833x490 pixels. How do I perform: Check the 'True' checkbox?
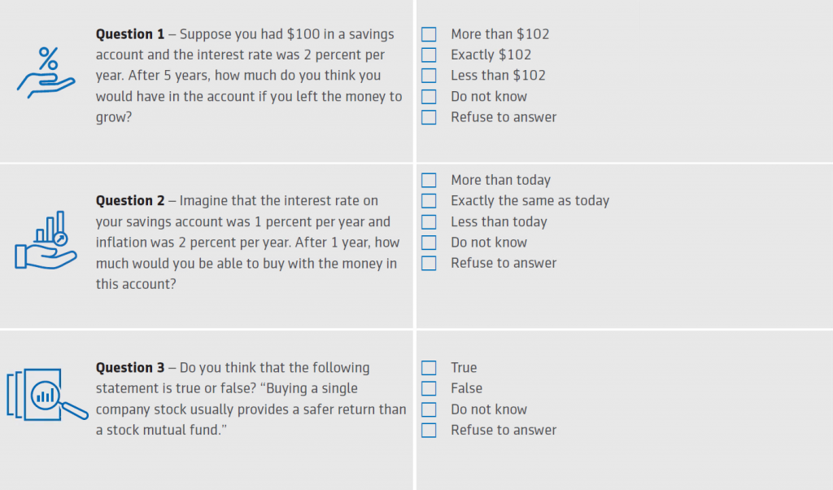429,368
